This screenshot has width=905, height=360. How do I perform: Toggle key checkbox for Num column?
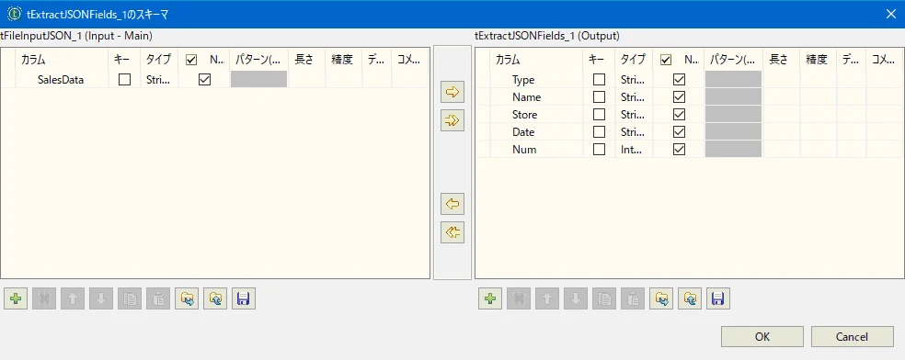pyautogui.click(x=599, y=149)
